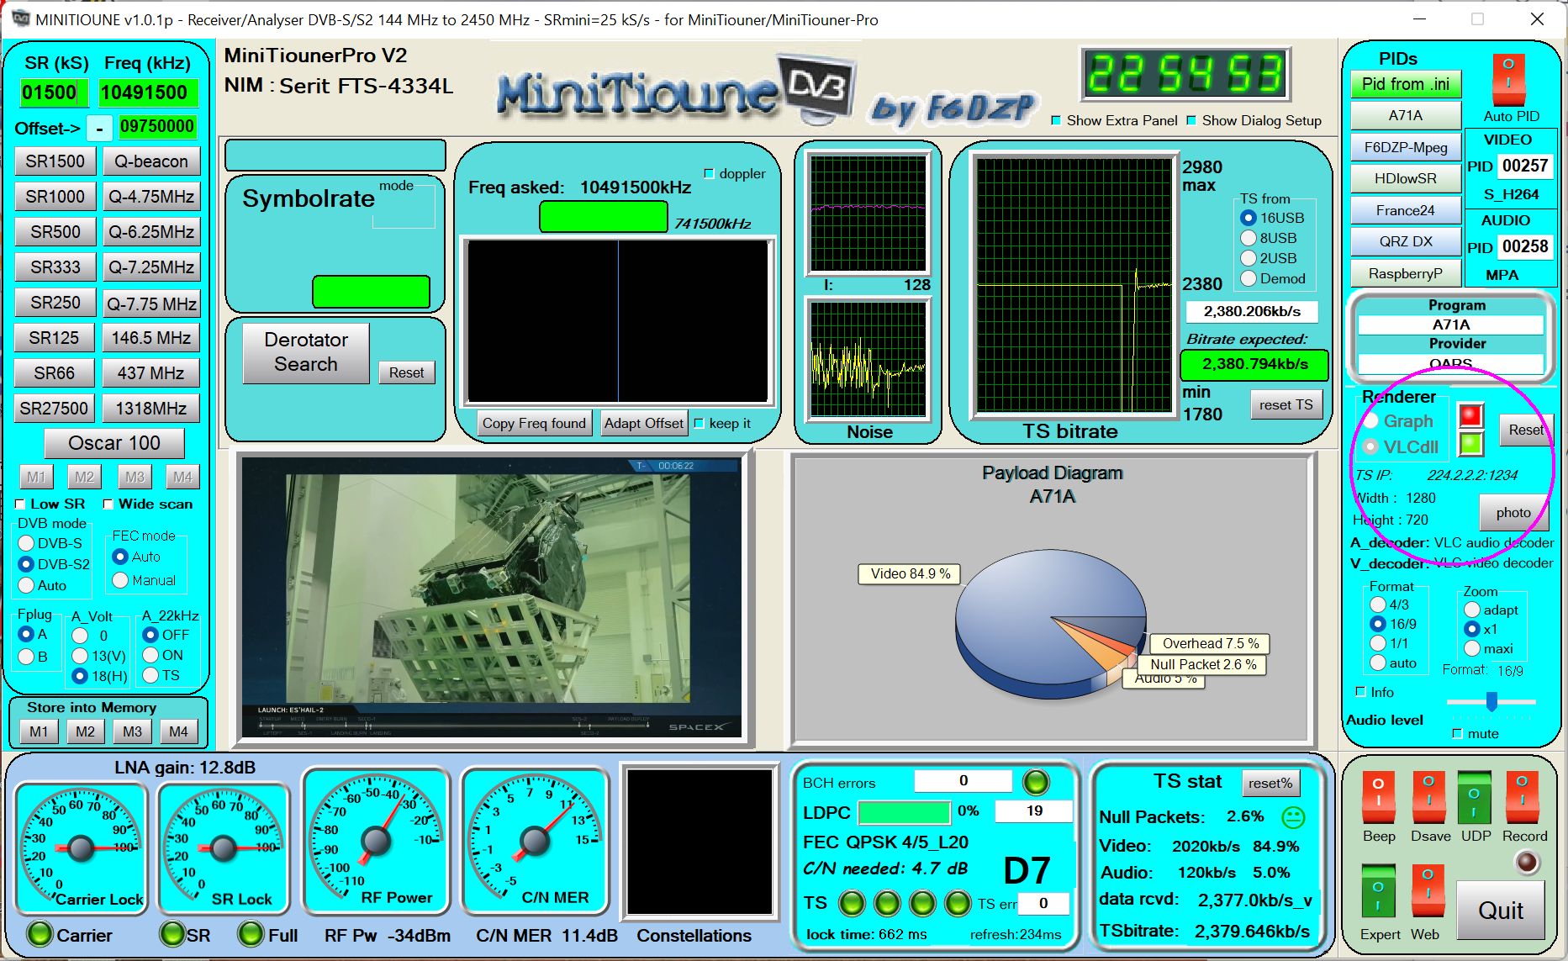Click the SR lock green LED
This screenshot has height=961, width=1568.
172,934
